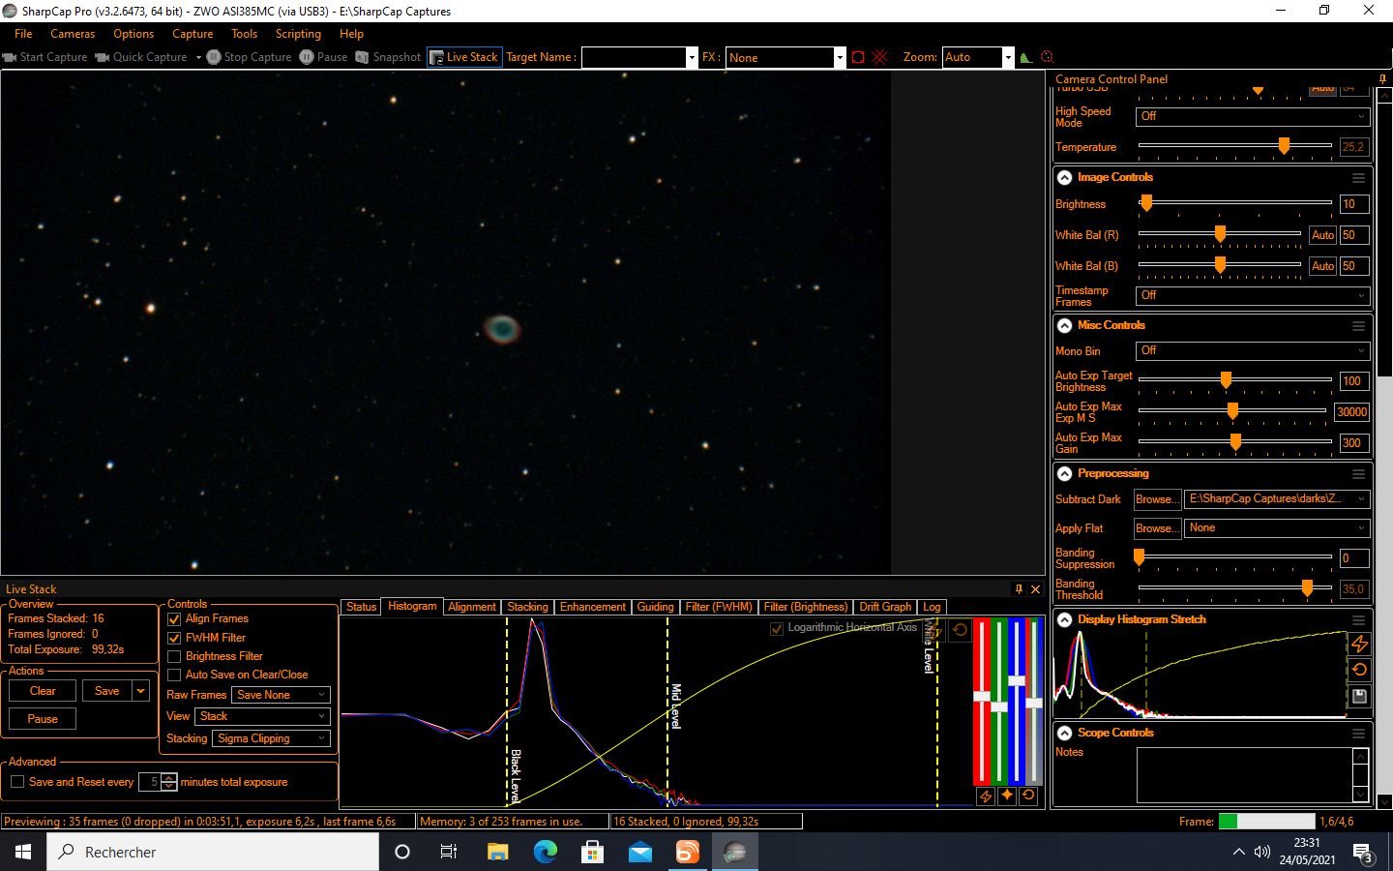Enable Auto Save on Clear/Close
1393x871 pixels.
[174, 675]
